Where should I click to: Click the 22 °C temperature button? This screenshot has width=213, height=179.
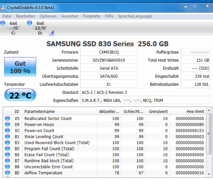(20, 95)
